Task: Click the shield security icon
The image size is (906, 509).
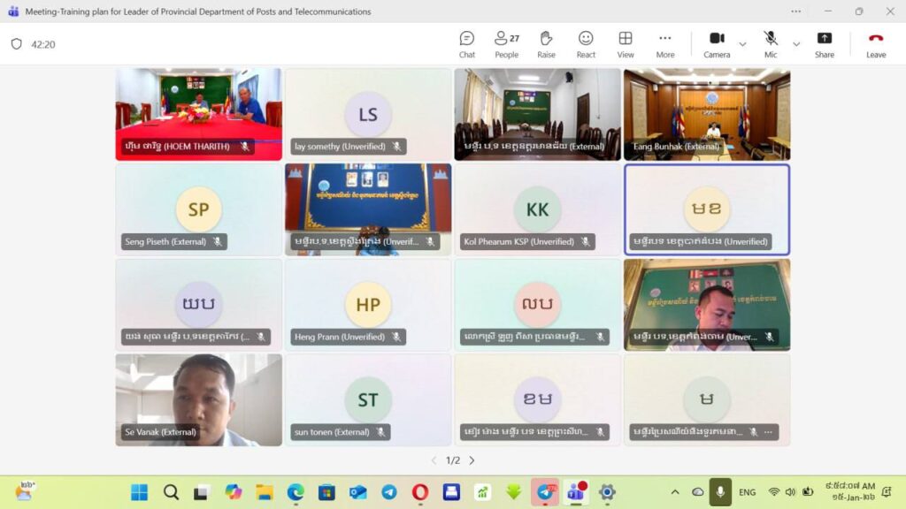Action: 16,44
